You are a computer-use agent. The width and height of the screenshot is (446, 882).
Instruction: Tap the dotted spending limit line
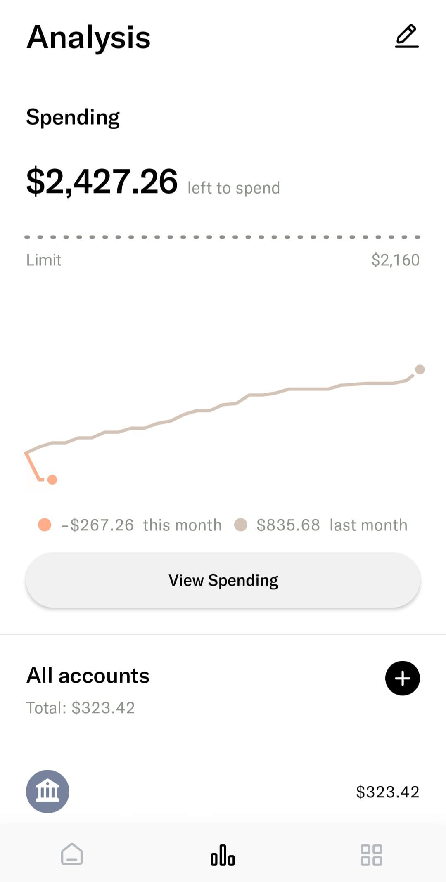[222, 237]
